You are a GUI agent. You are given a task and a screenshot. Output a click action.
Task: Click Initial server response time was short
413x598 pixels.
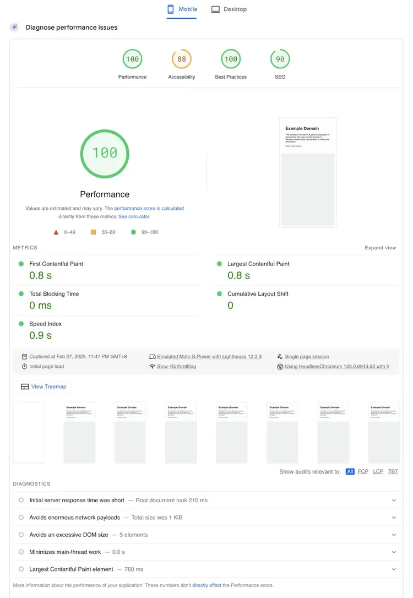[x=77, y=500]
